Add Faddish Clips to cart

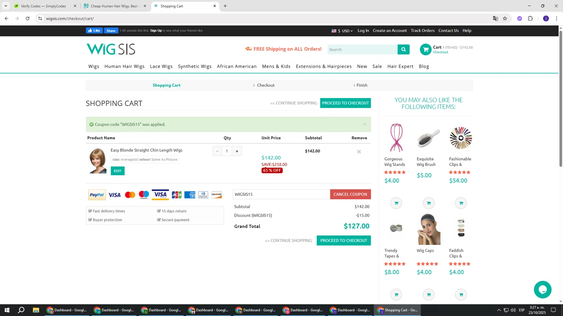461,295
